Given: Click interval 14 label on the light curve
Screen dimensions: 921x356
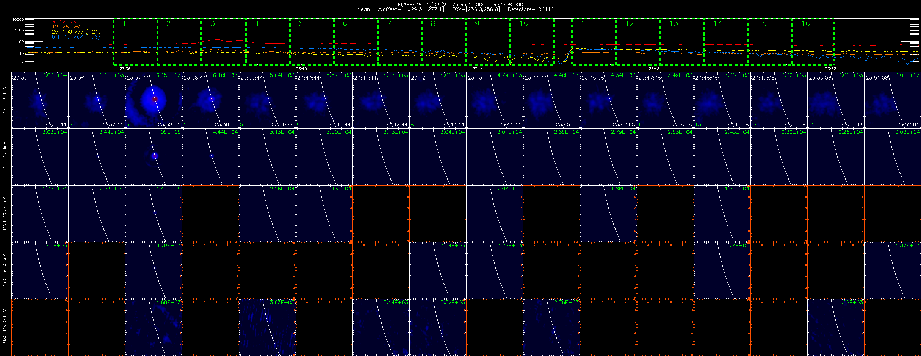Looking at the screenshot, I should click(717, 23).
